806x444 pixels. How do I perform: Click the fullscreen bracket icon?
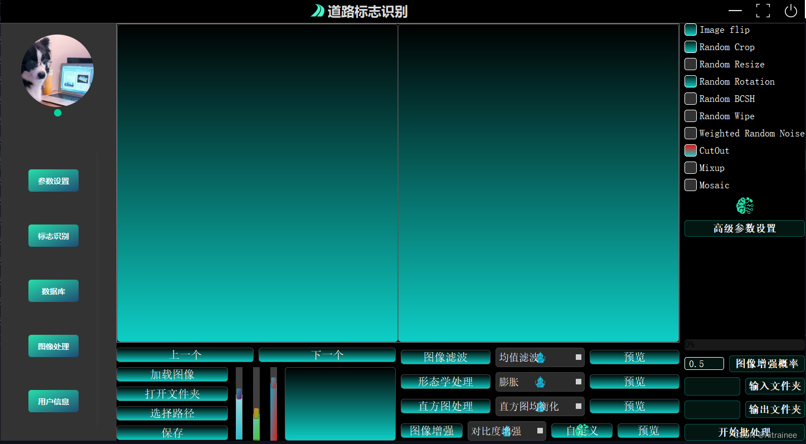(763, 11)
